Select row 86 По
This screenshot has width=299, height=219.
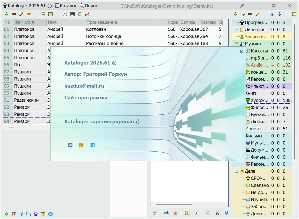[27, 65]
